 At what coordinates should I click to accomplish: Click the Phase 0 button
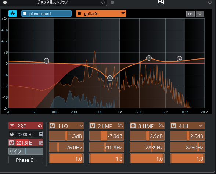[26, 160]
